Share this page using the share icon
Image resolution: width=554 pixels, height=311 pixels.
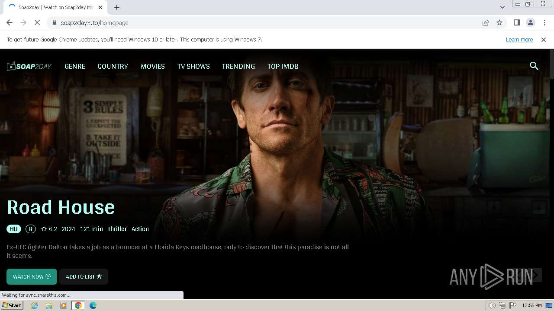click(486, 22)
